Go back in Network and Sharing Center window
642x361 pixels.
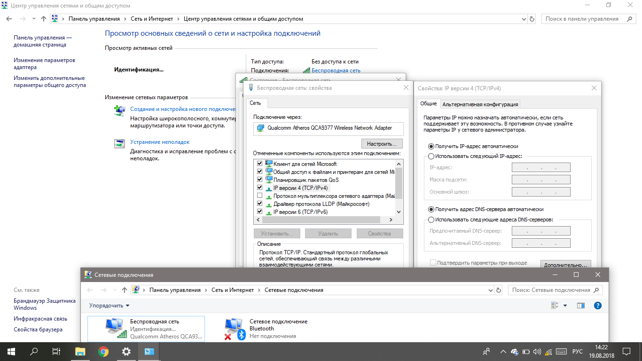coord(9,19)
